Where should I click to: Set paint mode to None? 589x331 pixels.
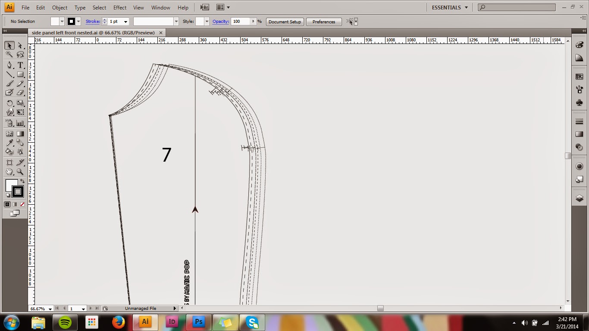(22, 204)
